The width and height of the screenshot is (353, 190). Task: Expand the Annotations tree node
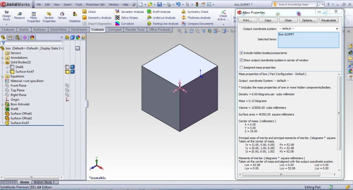[x=3, y=58]
